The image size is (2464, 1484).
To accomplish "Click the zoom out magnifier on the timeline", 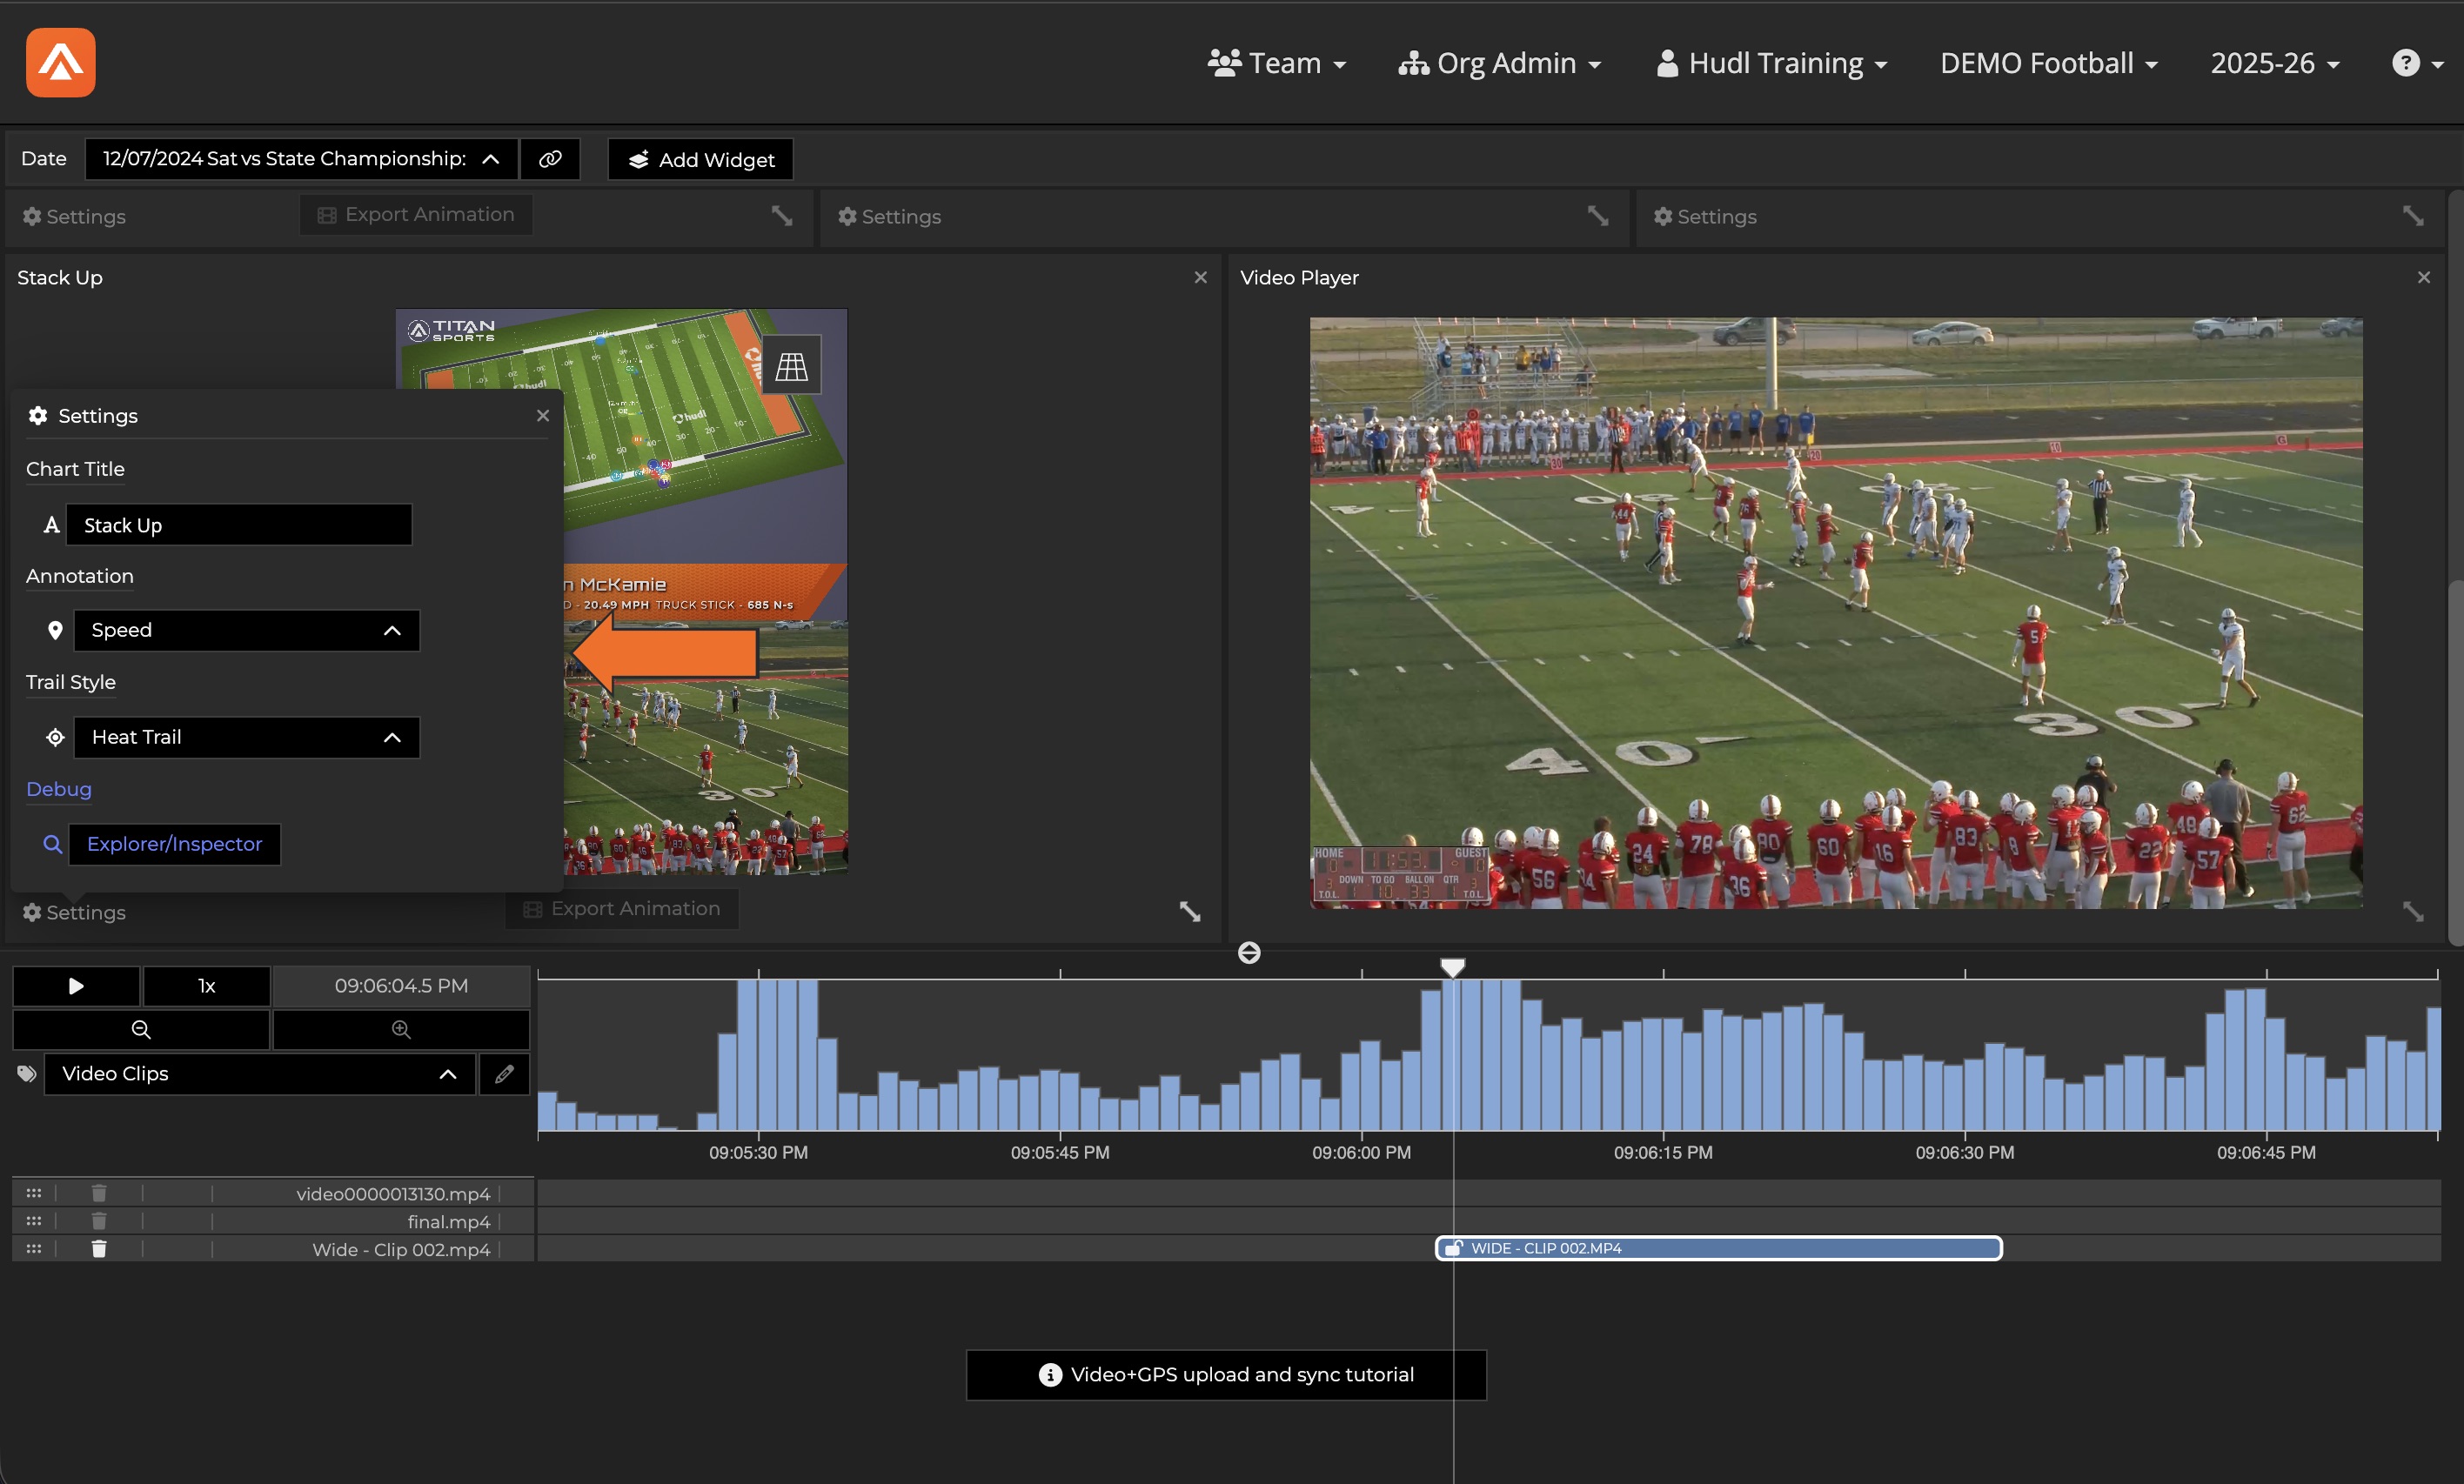I will (x=141, y=1029).
